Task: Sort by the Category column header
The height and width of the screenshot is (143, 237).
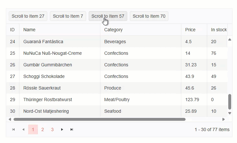Action: point(113,30)
